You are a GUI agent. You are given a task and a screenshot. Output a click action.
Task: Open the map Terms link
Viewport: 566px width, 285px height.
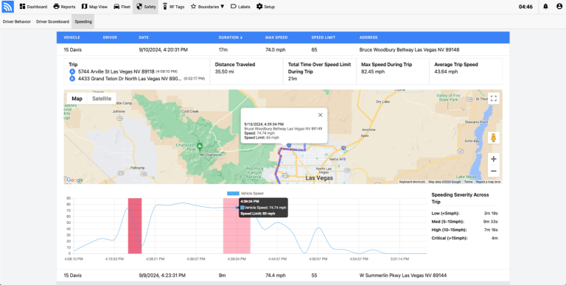pyautogui.click(x=468, y=182)
